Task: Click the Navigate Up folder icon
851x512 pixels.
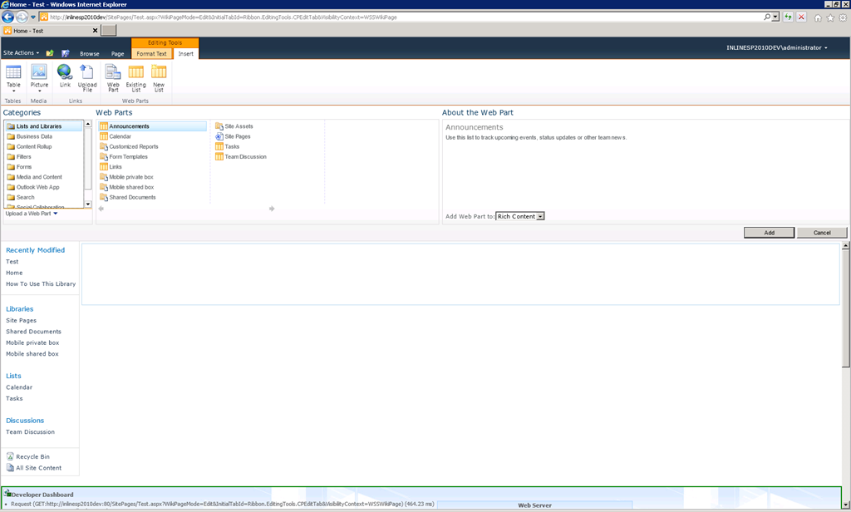Action: pos(50,53)
